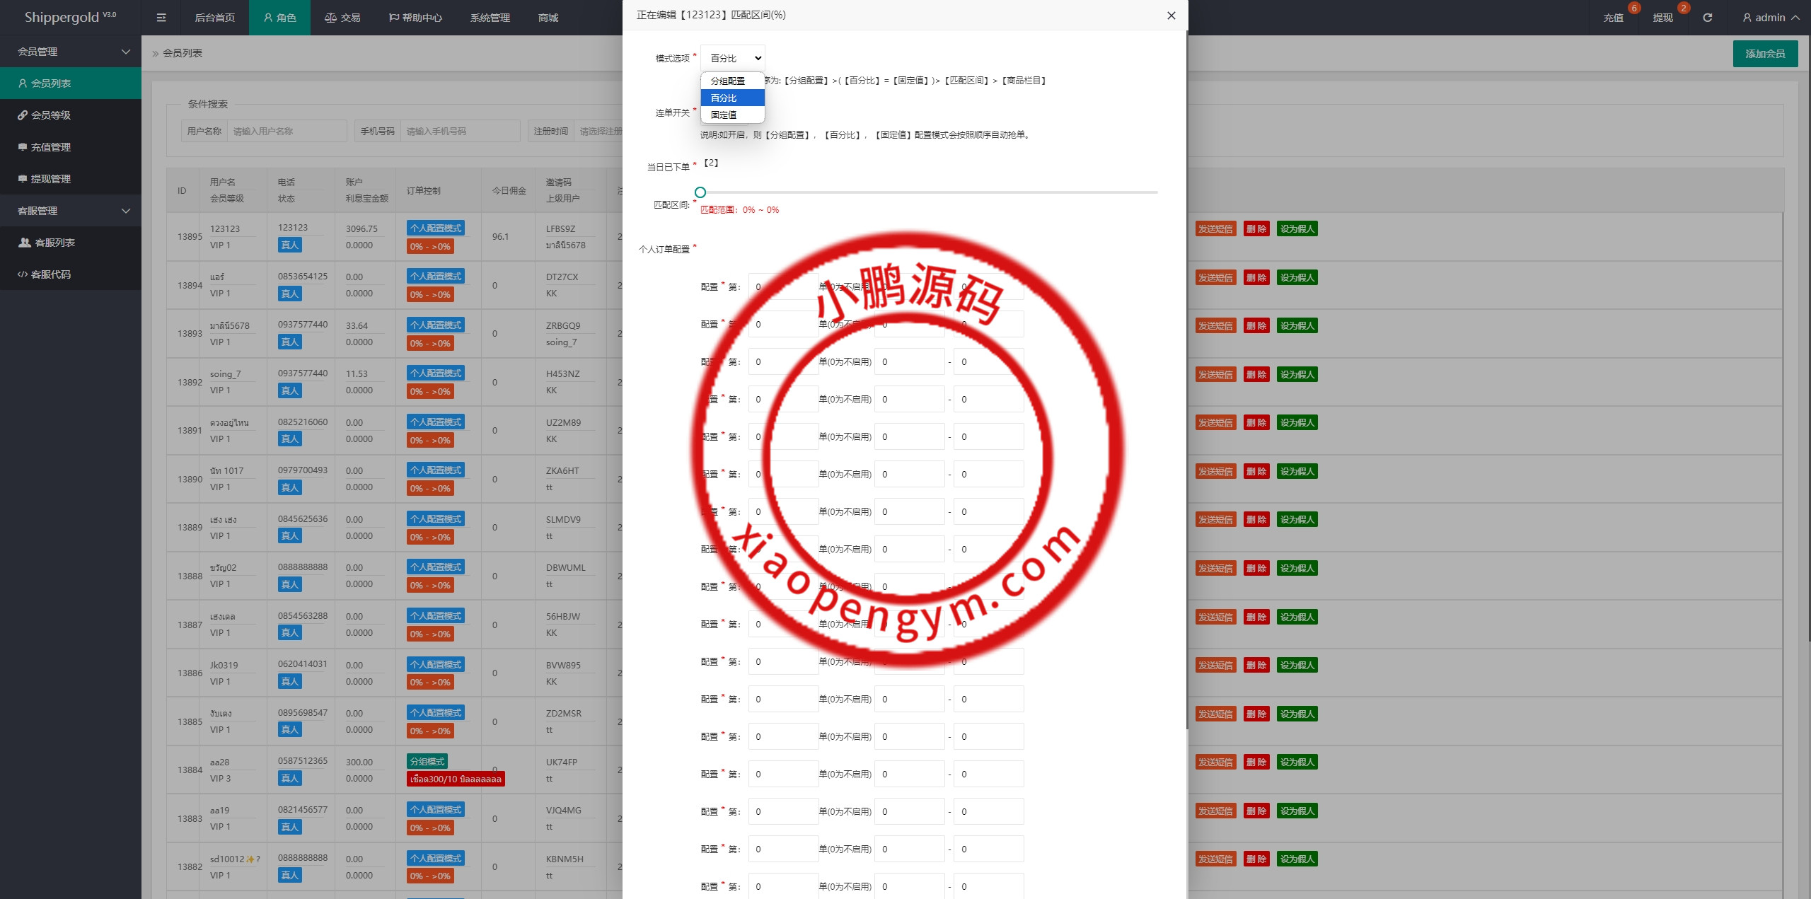Click the 匹配区间 slider handle

(700, 192)
